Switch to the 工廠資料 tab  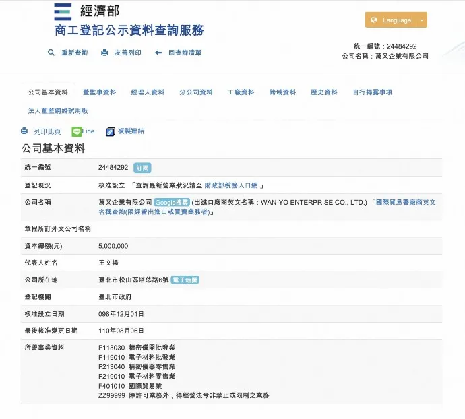point(241,92)
